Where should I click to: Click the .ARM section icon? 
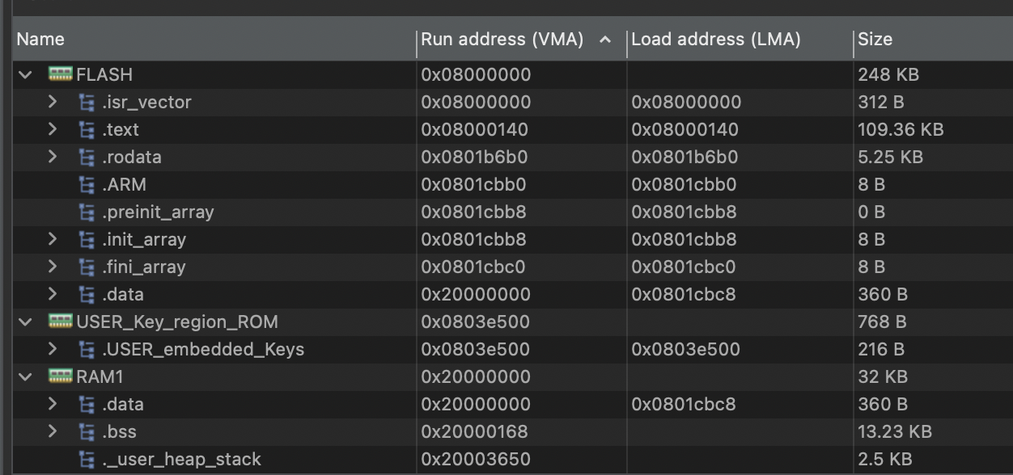click(85, 184)
